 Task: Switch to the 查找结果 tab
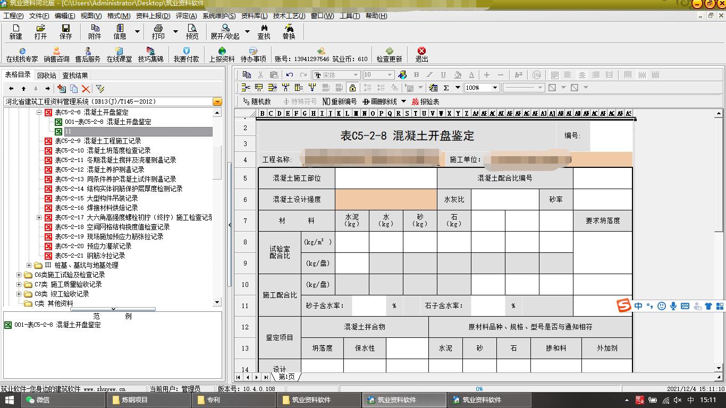[75, 75]
